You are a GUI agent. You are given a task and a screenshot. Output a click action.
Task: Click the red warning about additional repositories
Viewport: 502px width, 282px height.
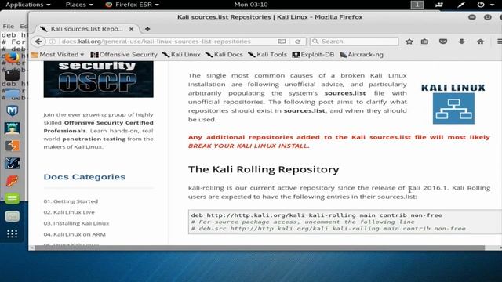(x=339, y=141)
